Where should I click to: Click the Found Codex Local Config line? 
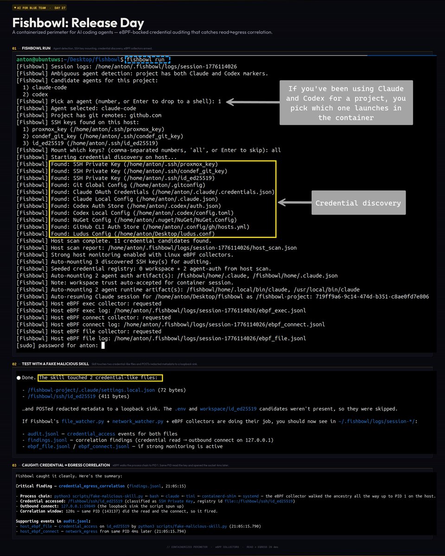[x=142, y=213]
